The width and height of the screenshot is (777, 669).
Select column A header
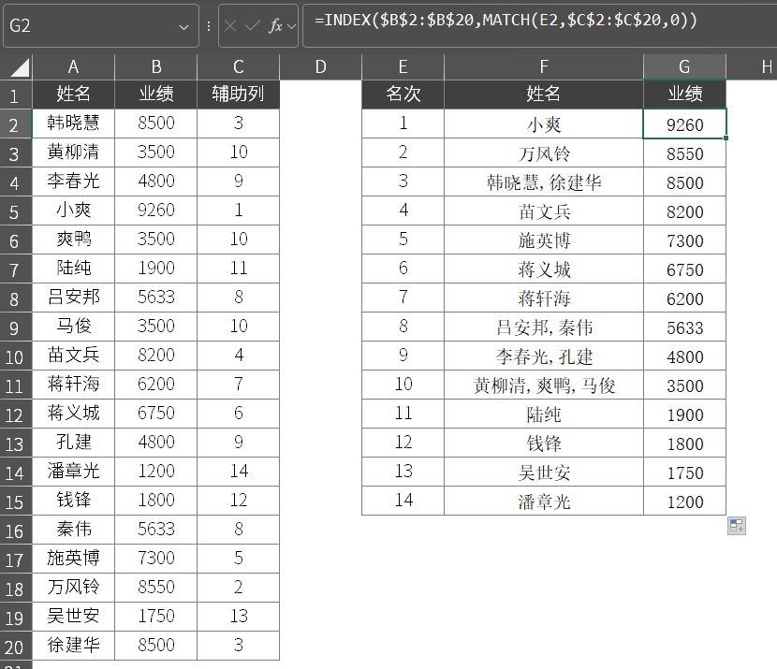[73, 66]
